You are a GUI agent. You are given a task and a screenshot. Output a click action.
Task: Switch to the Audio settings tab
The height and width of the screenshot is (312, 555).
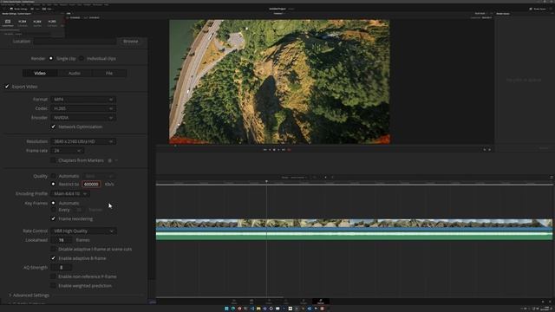click(x=75, y=73)
